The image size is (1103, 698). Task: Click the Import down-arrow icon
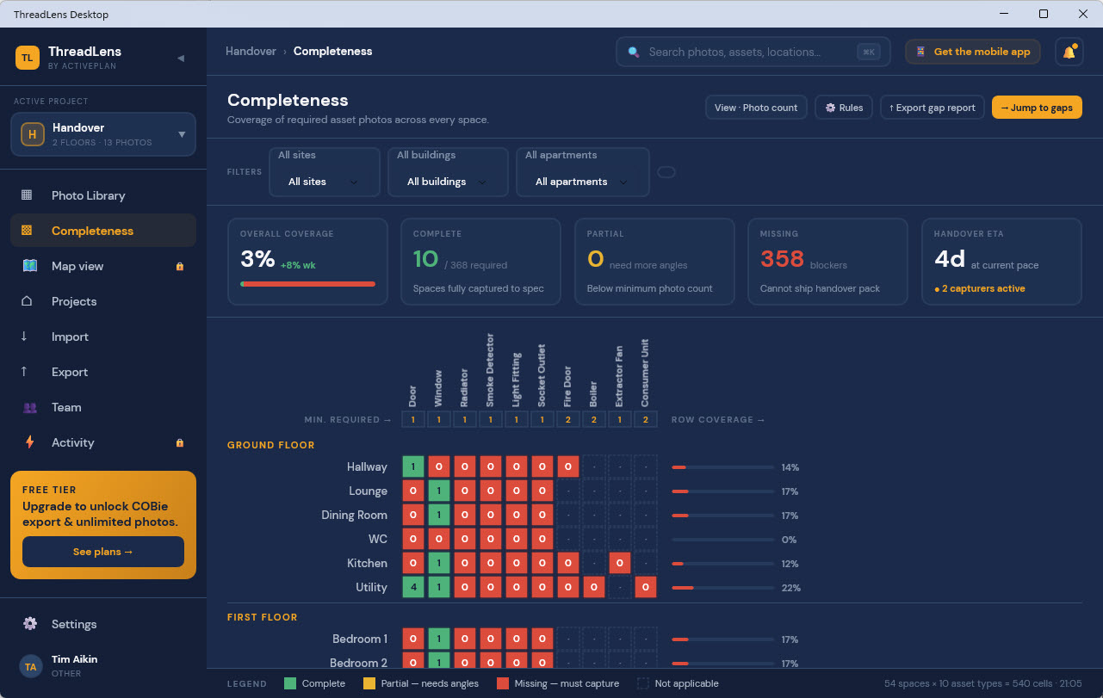24,337
